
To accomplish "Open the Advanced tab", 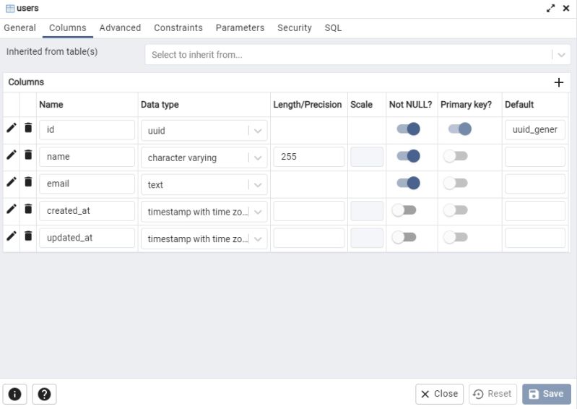I will pyautogui.click(x=120, y=28).
